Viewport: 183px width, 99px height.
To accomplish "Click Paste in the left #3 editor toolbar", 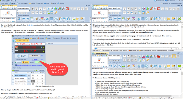I will point(60,20).
